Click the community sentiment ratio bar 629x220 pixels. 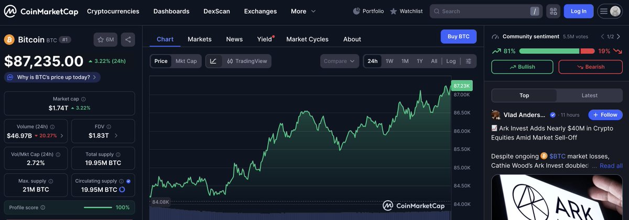point(557,51)
